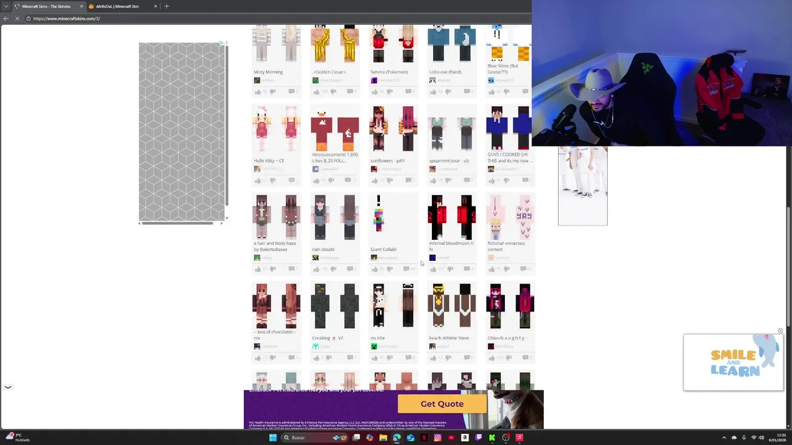Open the Giant Collab! skin title
The height and width of the screenshot is (445, 792).
(384, 249)
